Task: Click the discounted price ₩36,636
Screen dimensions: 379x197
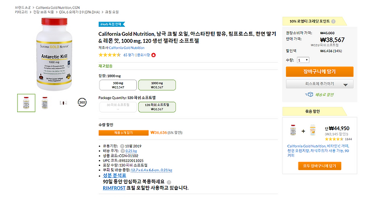Action: (158, 132)
